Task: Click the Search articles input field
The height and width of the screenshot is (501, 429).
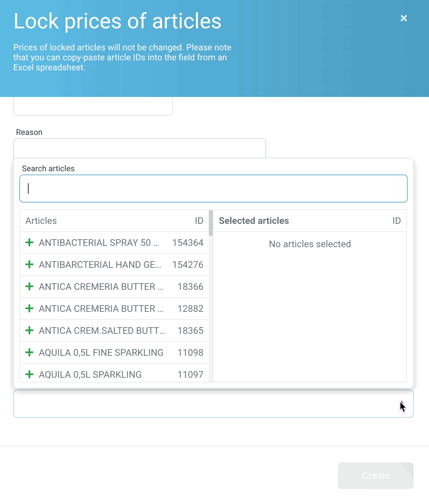Action: (213, 189)
